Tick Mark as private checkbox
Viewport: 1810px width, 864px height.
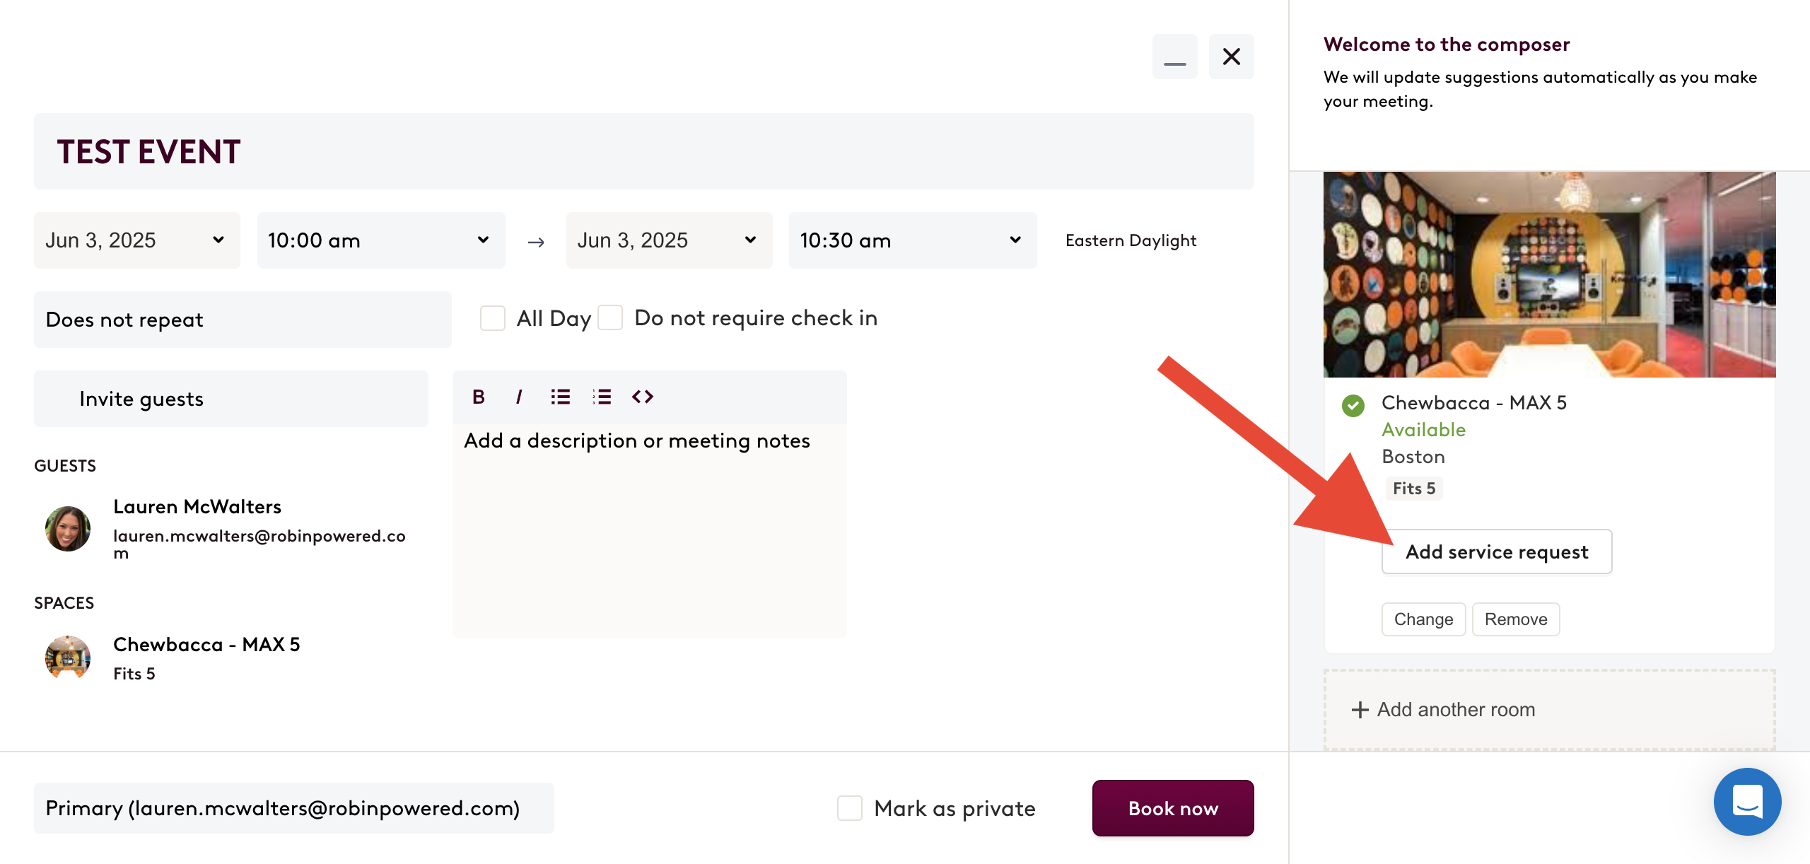coord(850,808)
